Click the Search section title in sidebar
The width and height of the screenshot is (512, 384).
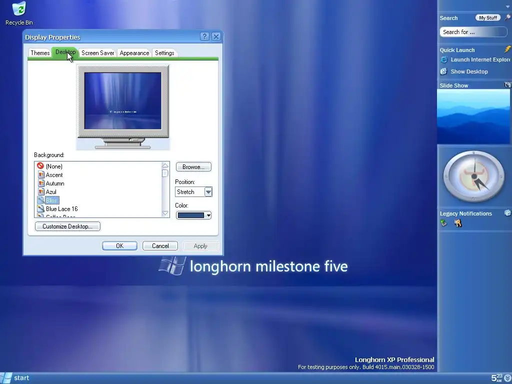click(448, 18)
